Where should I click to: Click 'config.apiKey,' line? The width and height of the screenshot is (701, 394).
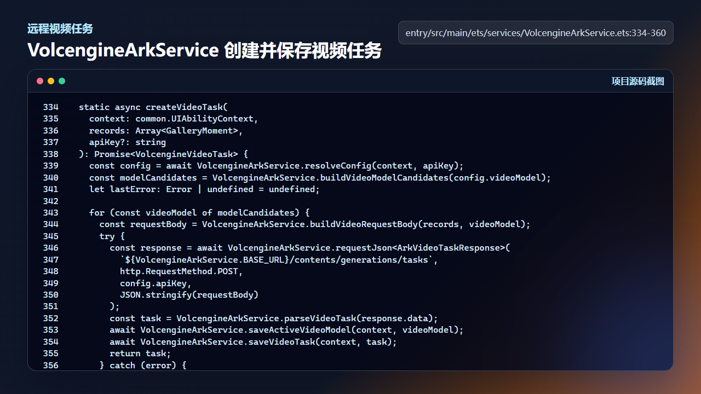155,283
